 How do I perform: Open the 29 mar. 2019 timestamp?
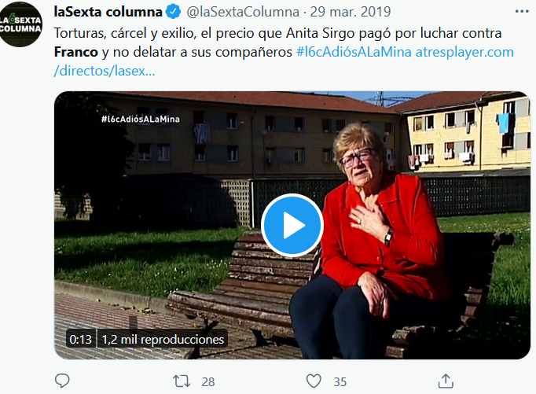tap(351, 12)
